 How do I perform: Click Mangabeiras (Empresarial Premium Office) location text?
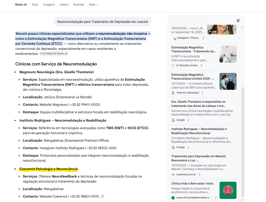(x=77, y=141)
